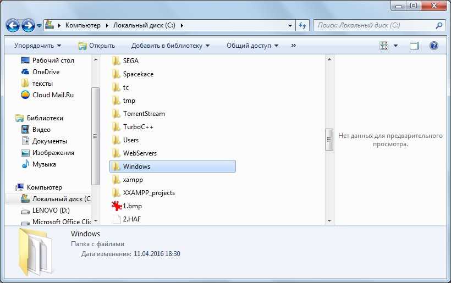The height and width of the screenshot is (283, 451).
Task: Open address bar history dropdown arrow
Action: click(290, 26)
